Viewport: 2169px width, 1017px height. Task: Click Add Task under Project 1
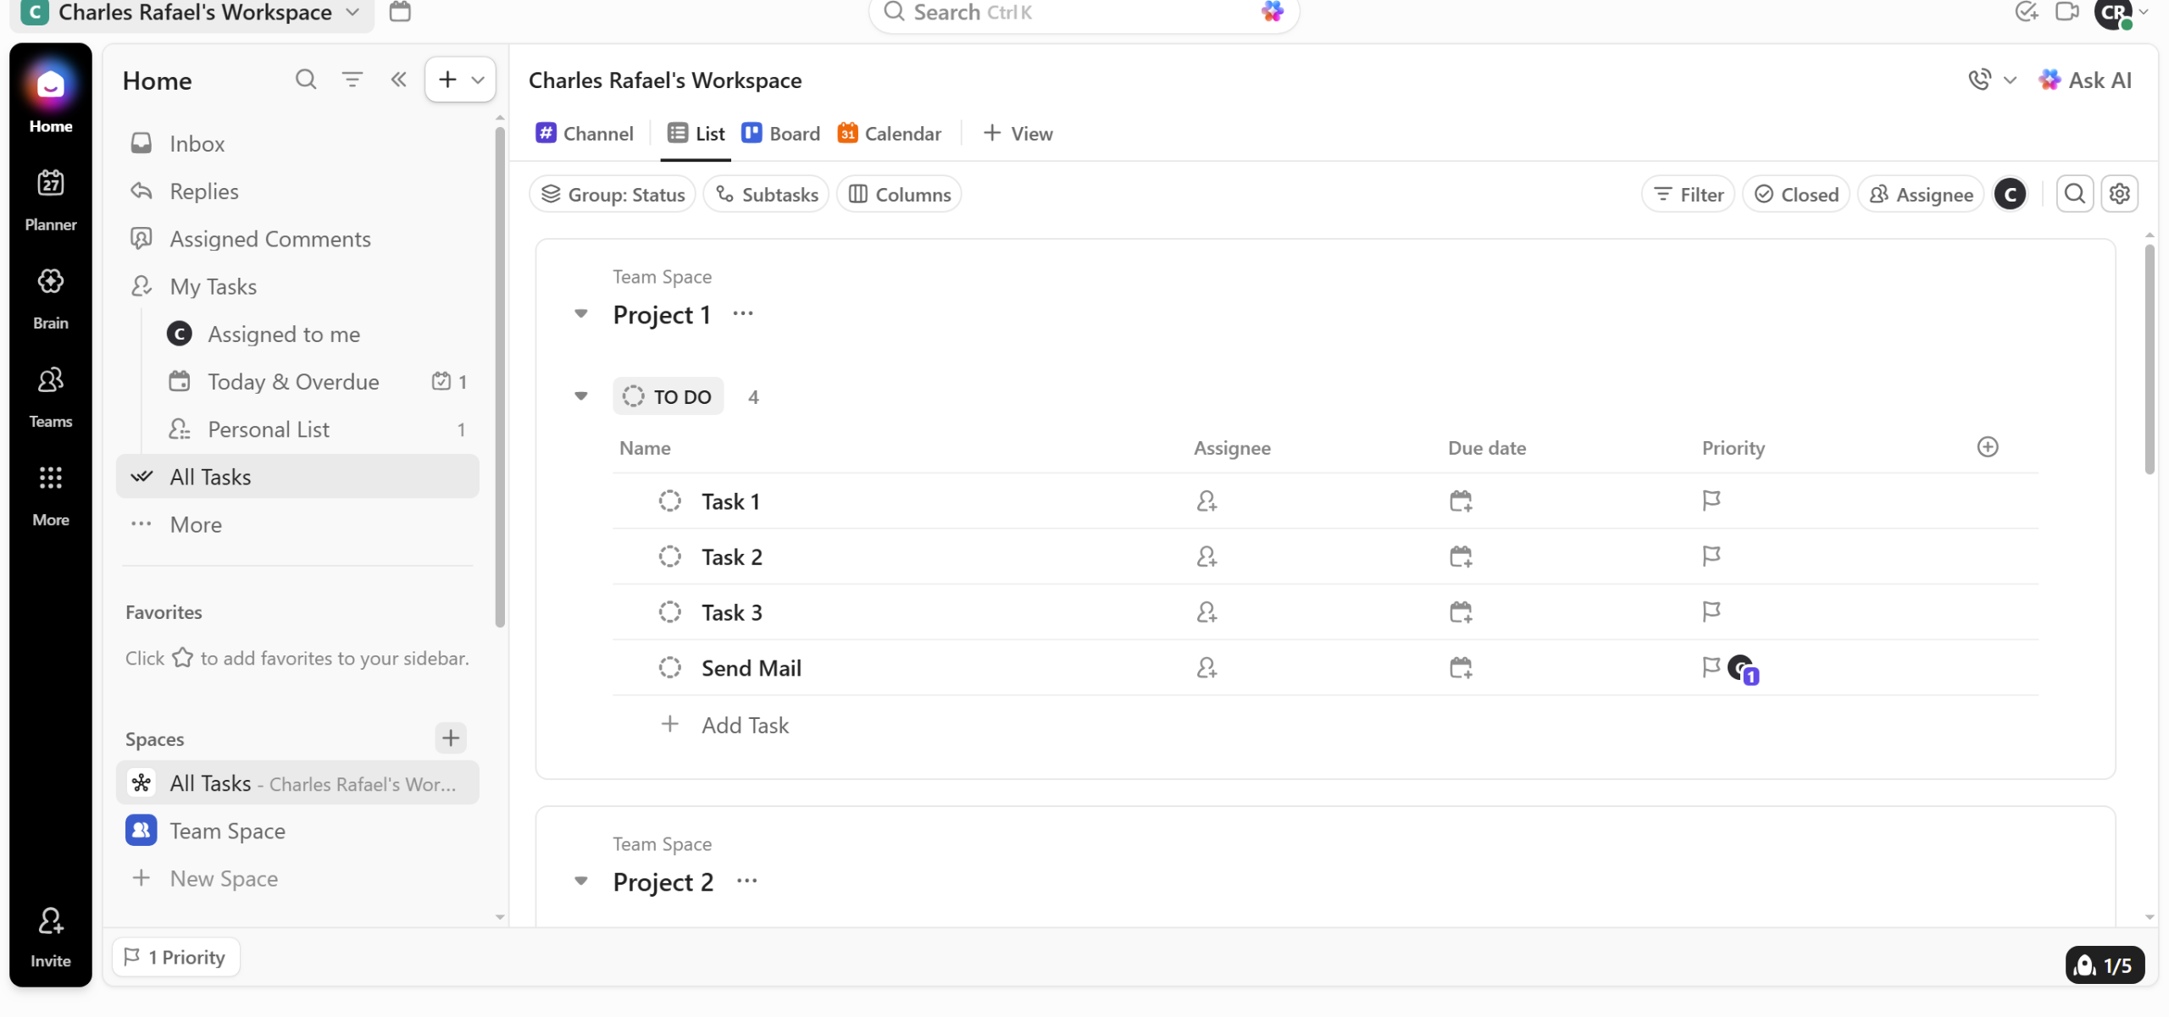tap(744, 725)
